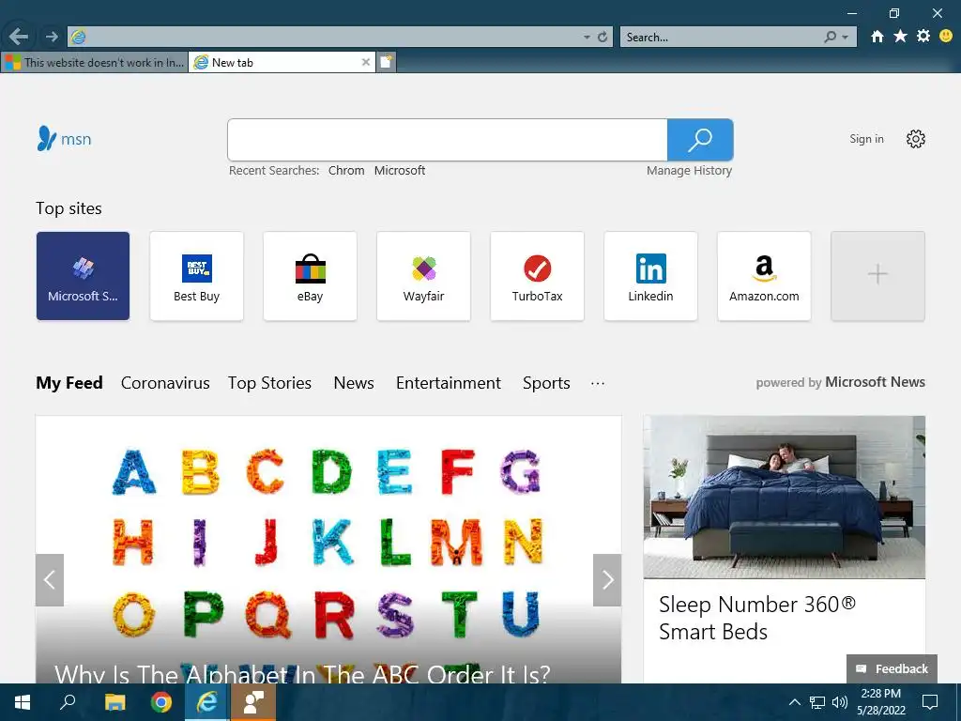Close the New tab tab
Viewport: 961px width, 721px height.
click(x=365, y=62)
